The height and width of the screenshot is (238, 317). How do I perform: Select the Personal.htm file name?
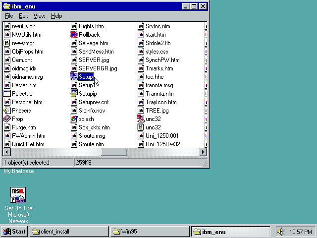(x=27, y=102)
